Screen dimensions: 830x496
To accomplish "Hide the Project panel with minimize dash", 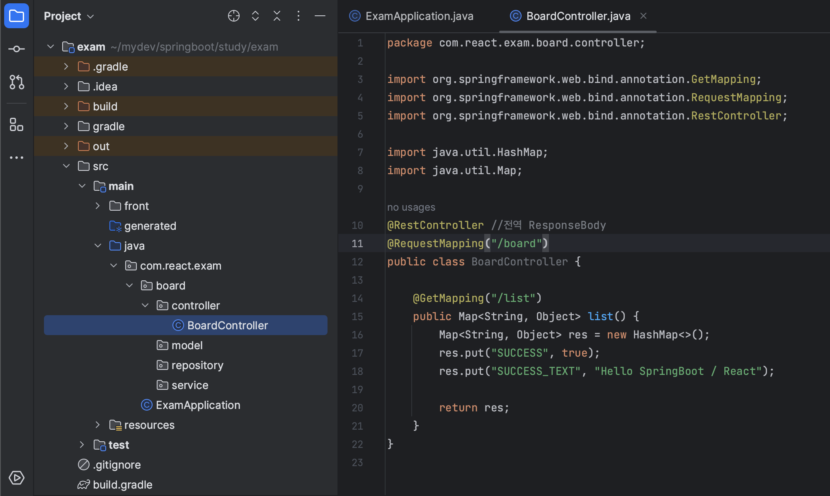I will click(x=320, y=16).
